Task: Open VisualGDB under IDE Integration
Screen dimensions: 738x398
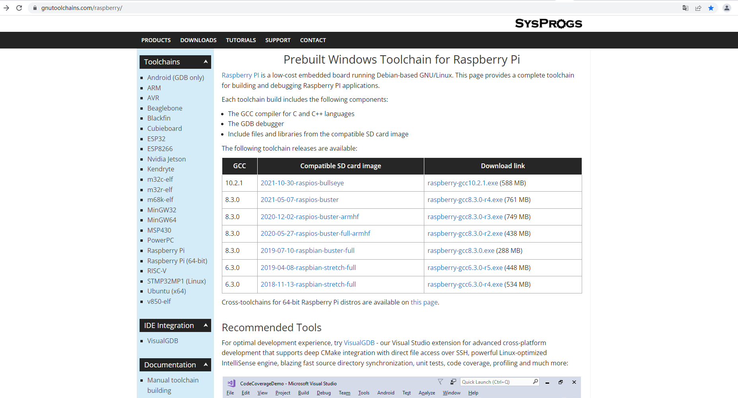Action: click(163, 341)
